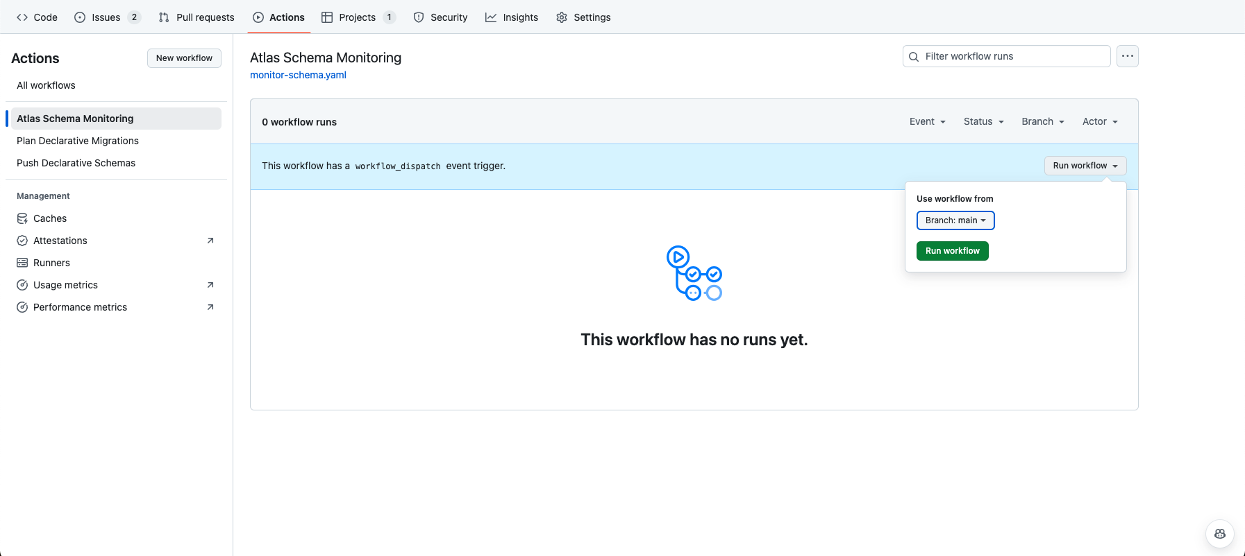Screen dimensions: 1245x556
Task: Open the Projects tab
Action: click(x=358, y=17)
